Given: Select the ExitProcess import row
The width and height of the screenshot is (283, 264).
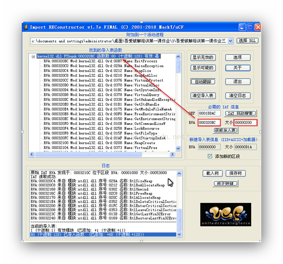Looking at the screenshot, I should 101,61.
